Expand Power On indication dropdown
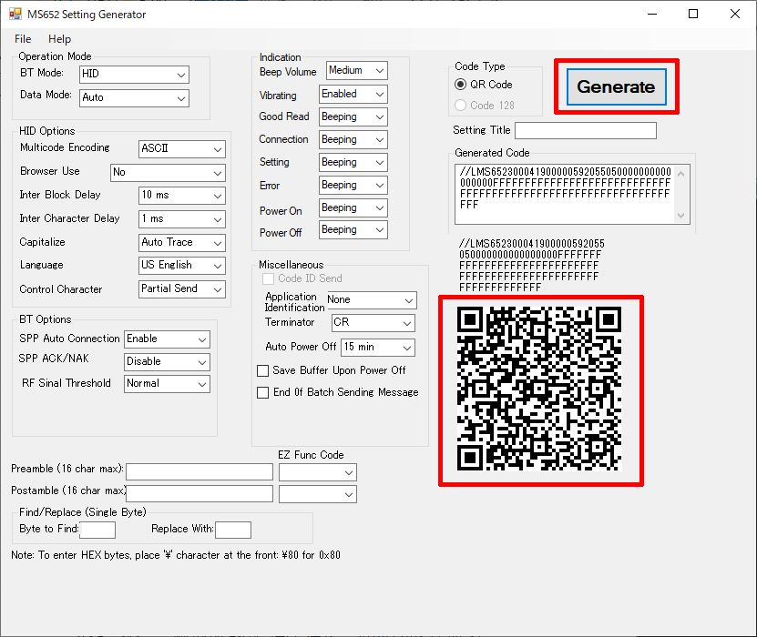 point(353,207)
